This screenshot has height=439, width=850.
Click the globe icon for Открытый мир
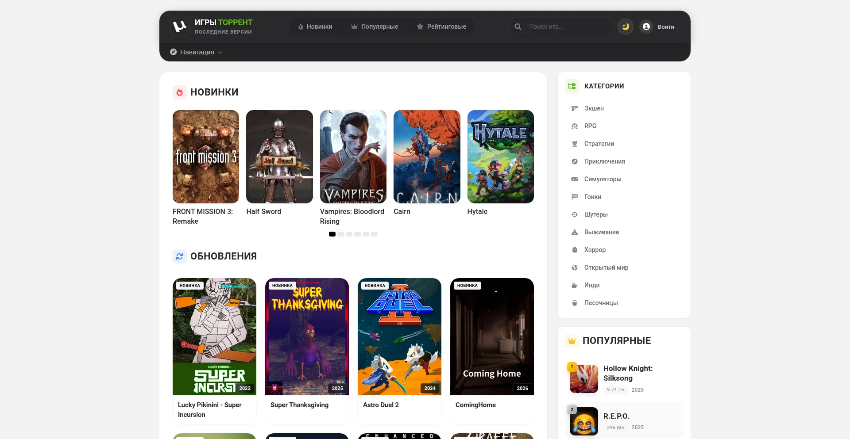[x=575, y=267]
